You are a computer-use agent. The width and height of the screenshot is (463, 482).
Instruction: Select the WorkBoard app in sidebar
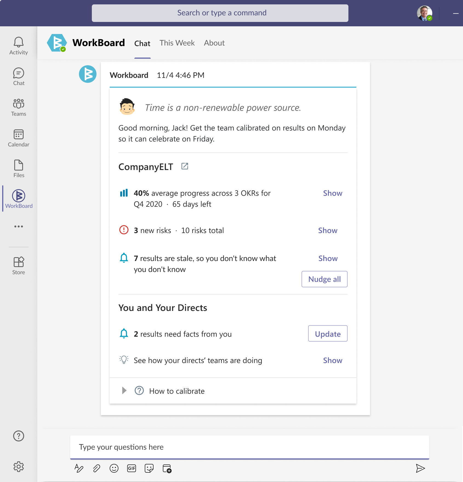point(19,199)
